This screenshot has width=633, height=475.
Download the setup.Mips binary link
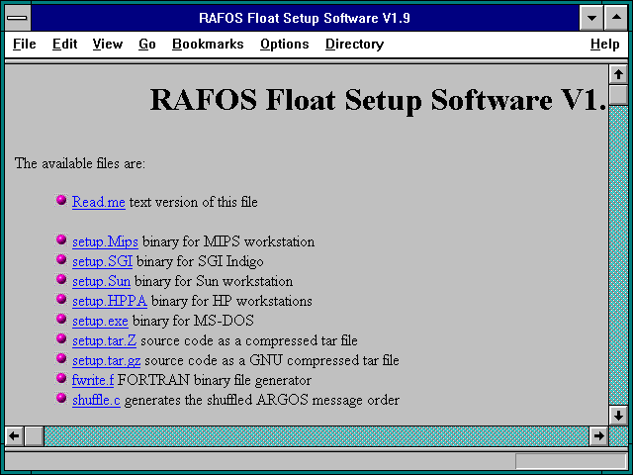(105, 241)
